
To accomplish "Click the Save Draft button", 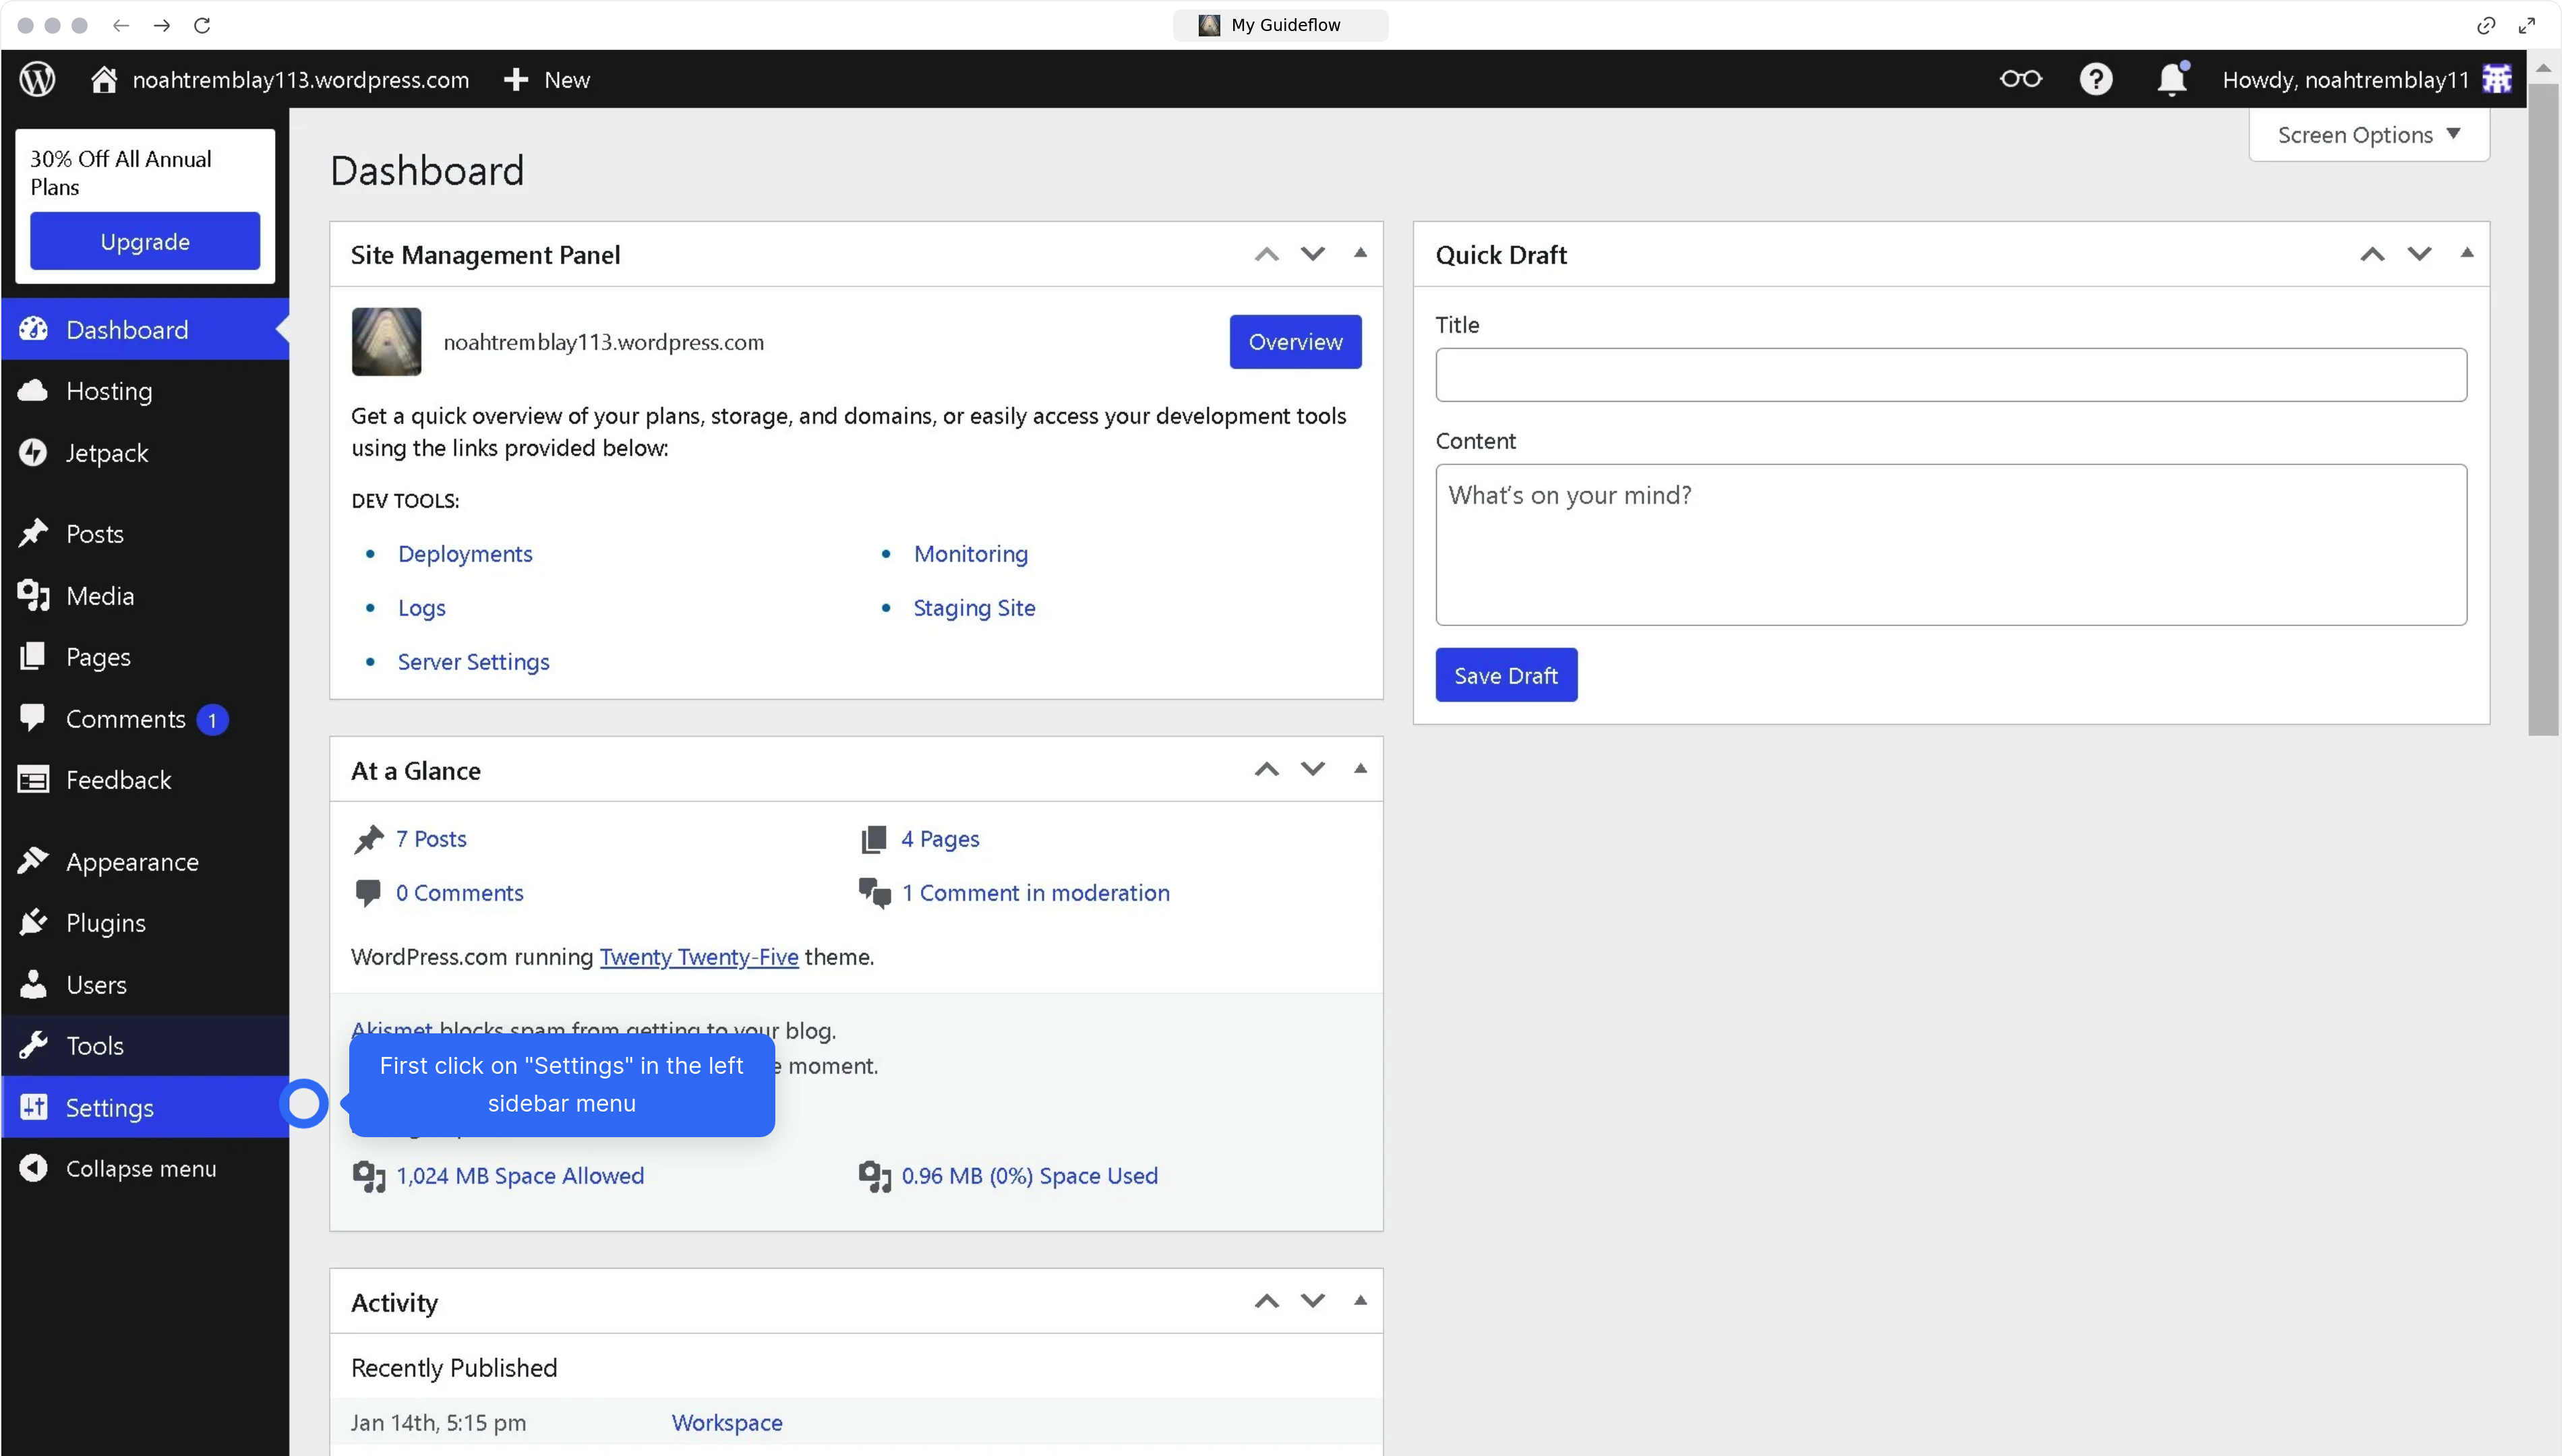I will click(1505, 675).
